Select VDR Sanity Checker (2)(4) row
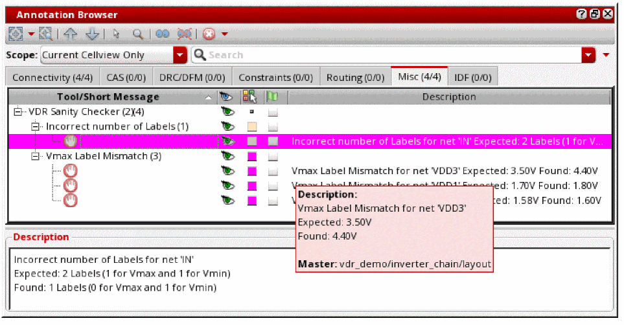This screenshot has width=624, height=325. point(86,112)
